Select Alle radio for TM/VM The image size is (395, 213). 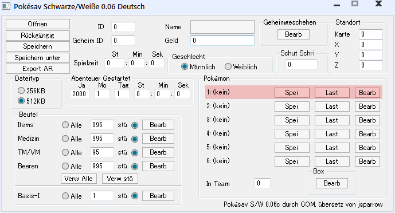tap(65, 152)
